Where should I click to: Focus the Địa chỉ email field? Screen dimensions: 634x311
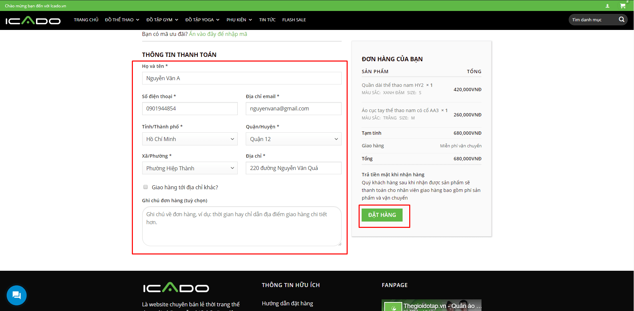tap(293, 109)
